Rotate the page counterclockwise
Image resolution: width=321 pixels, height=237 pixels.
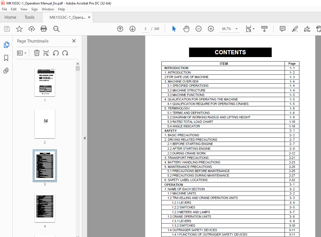(x=56, y=53)
